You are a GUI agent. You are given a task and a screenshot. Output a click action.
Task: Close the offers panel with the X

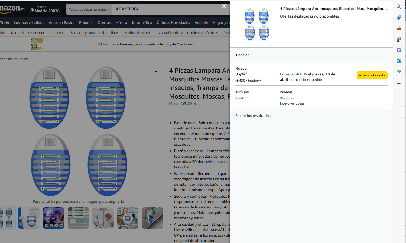pos(224,6)
